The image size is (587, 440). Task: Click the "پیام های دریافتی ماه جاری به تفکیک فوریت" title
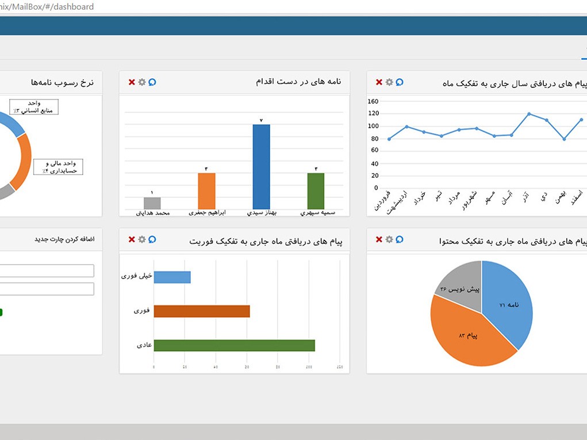pos(266,242)
